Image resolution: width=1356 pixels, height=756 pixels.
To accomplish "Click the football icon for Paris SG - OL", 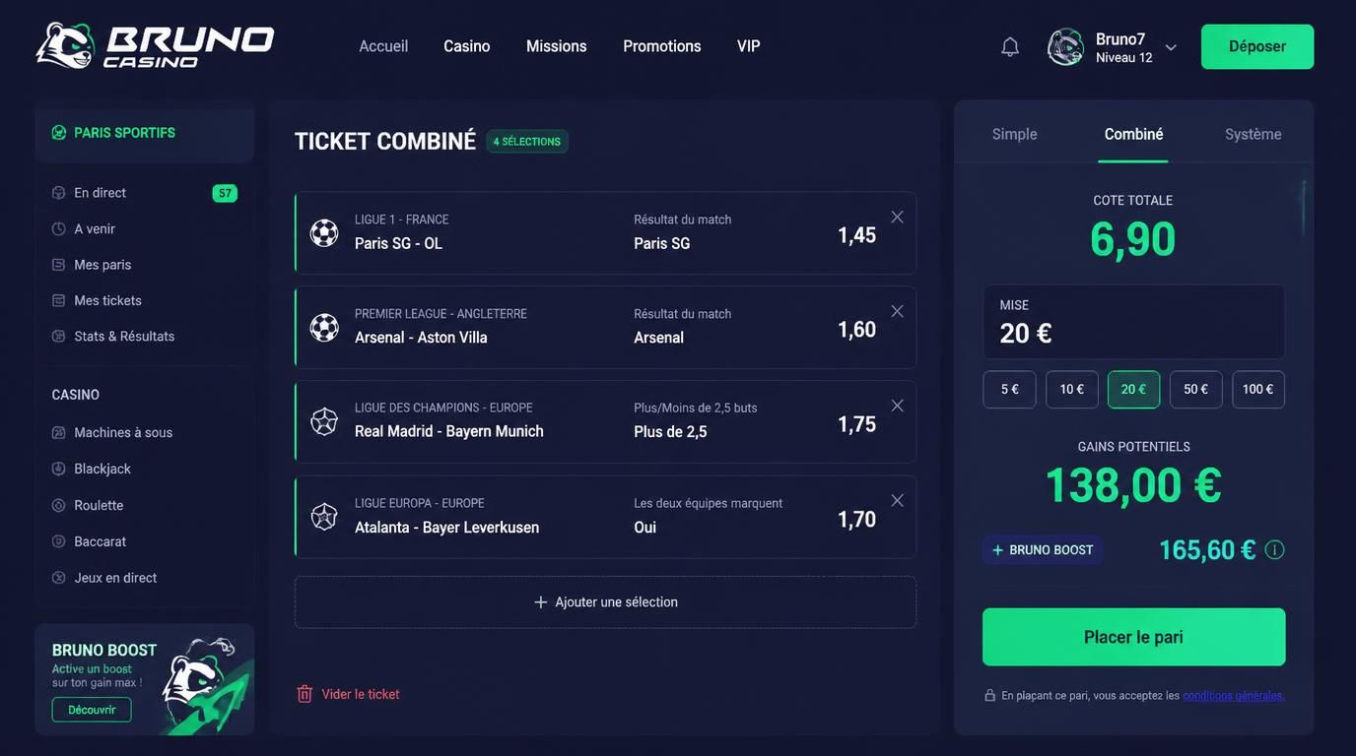I will tap(324, 233).
